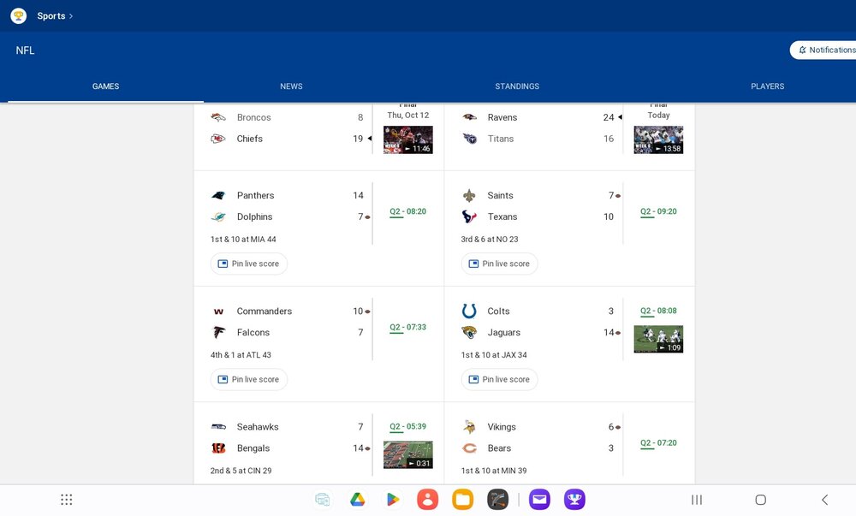Pin live score for Panthers vs Dolphins
The height and width of the screenshot is (516, 856).
[249, 264]
